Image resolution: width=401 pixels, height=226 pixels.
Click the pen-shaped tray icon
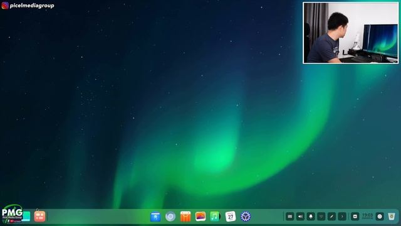(x=331, y=217)
